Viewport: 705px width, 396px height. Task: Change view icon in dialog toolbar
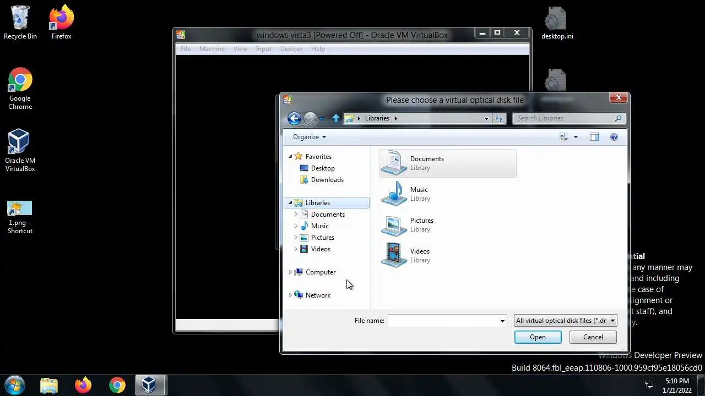pos(564,137)
